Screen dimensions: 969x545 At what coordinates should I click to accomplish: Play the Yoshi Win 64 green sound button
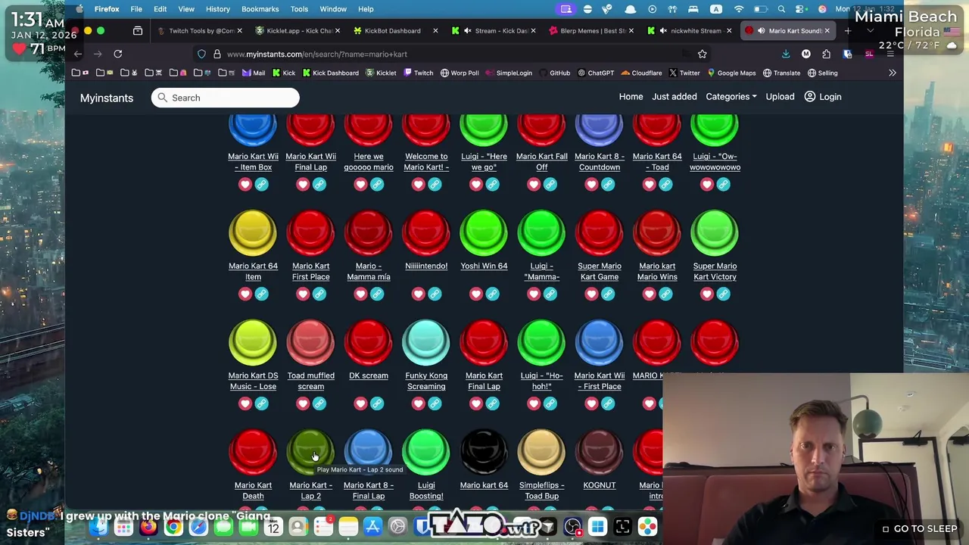point(484,233)
